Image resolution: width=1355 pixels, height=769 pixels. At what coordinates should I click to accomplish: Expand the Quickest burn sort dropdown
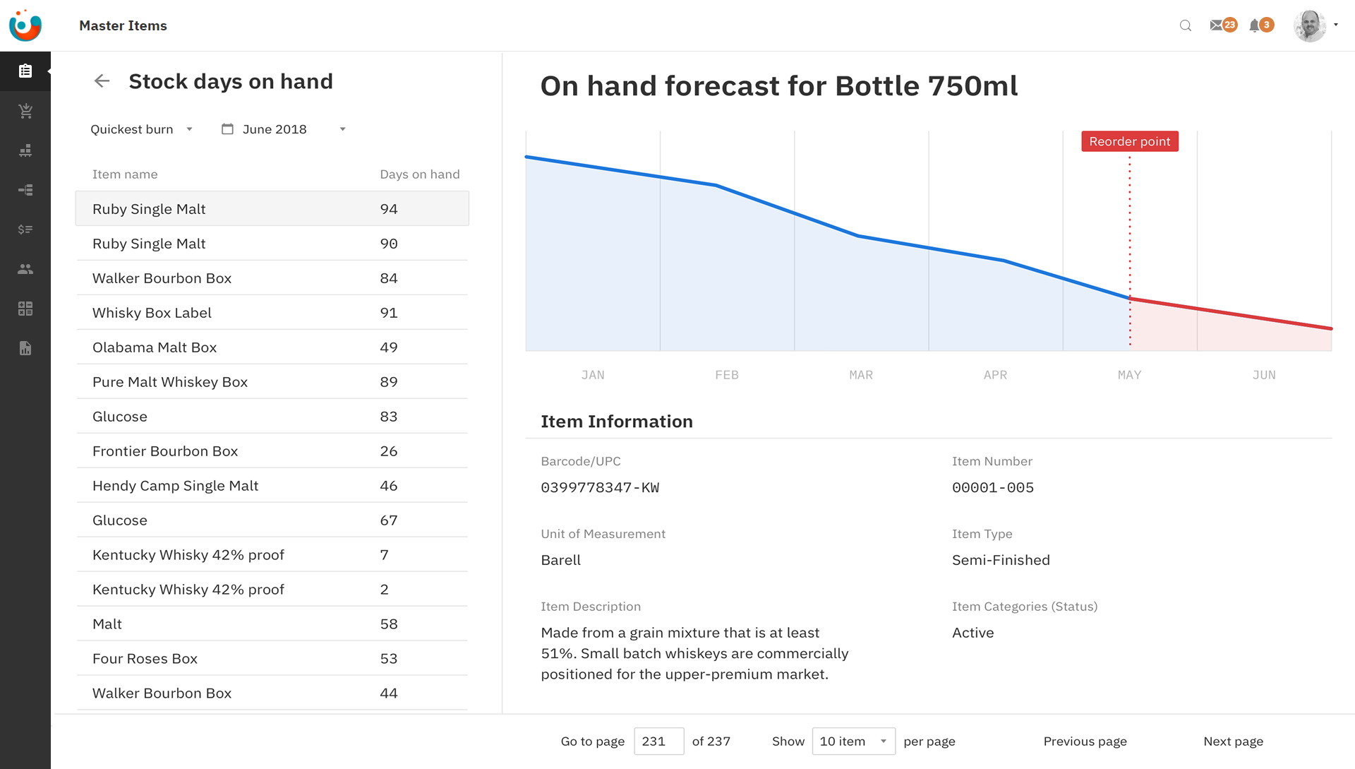pyautogui.click(x=141, y=129)
